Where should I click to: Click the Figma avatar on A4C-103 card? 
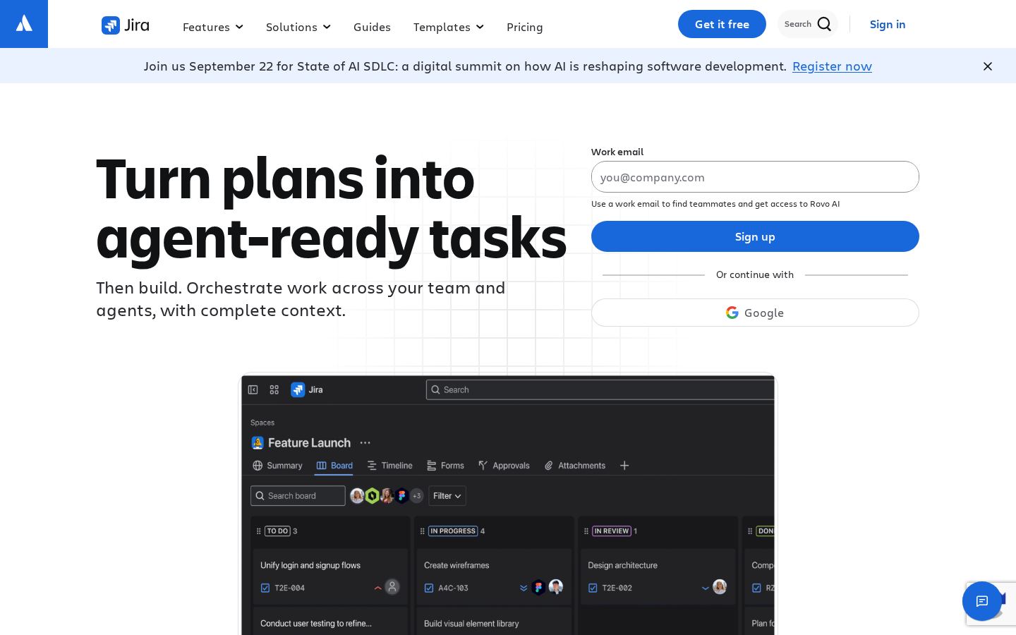point(538,587)
